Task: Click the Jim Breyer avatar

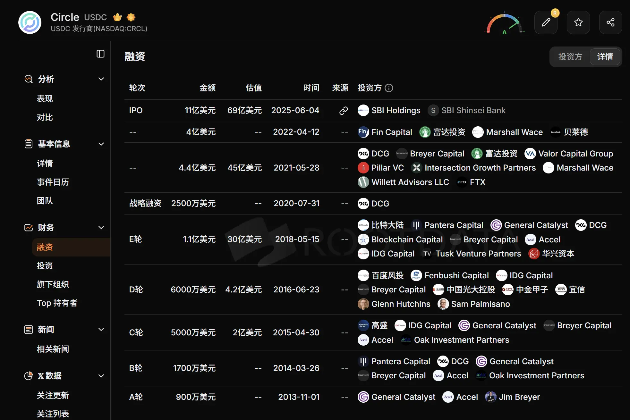Action: click(x=490, y=397)
